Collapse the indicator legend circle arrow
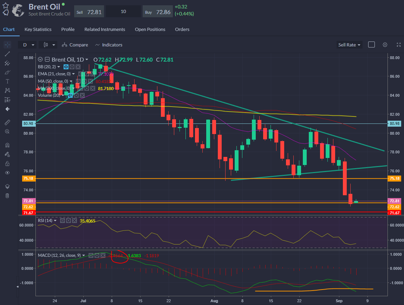This screenshot has width=404, height=305. (x=40, y=59)
